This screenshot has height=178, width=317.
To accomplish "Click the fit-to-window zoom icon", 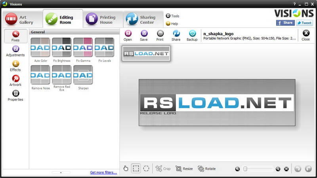I will point(286,169).
